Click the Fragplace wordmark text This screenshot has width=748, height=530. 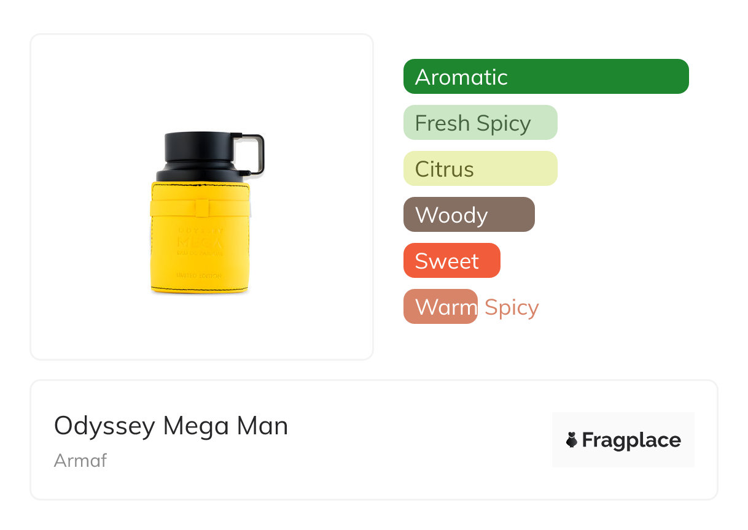pyautogui.click(x=631, y=440)
